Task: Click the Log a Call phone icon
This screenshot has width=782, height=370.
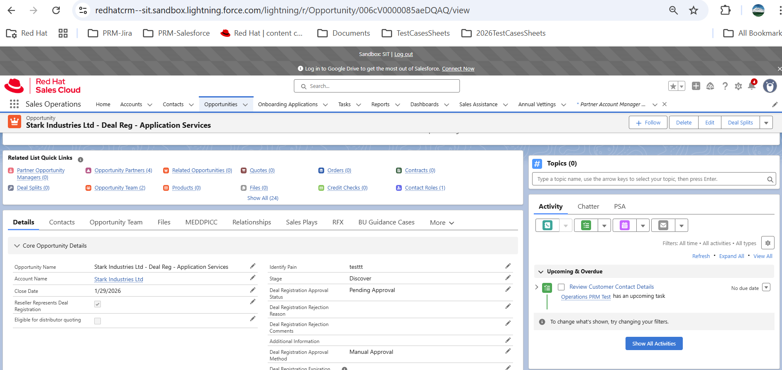Action: (547, 225)
